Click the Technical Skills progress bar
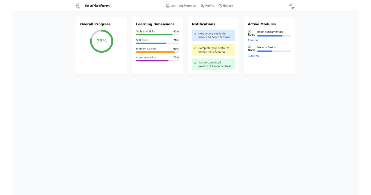371x195 pixels. [157, 35]
